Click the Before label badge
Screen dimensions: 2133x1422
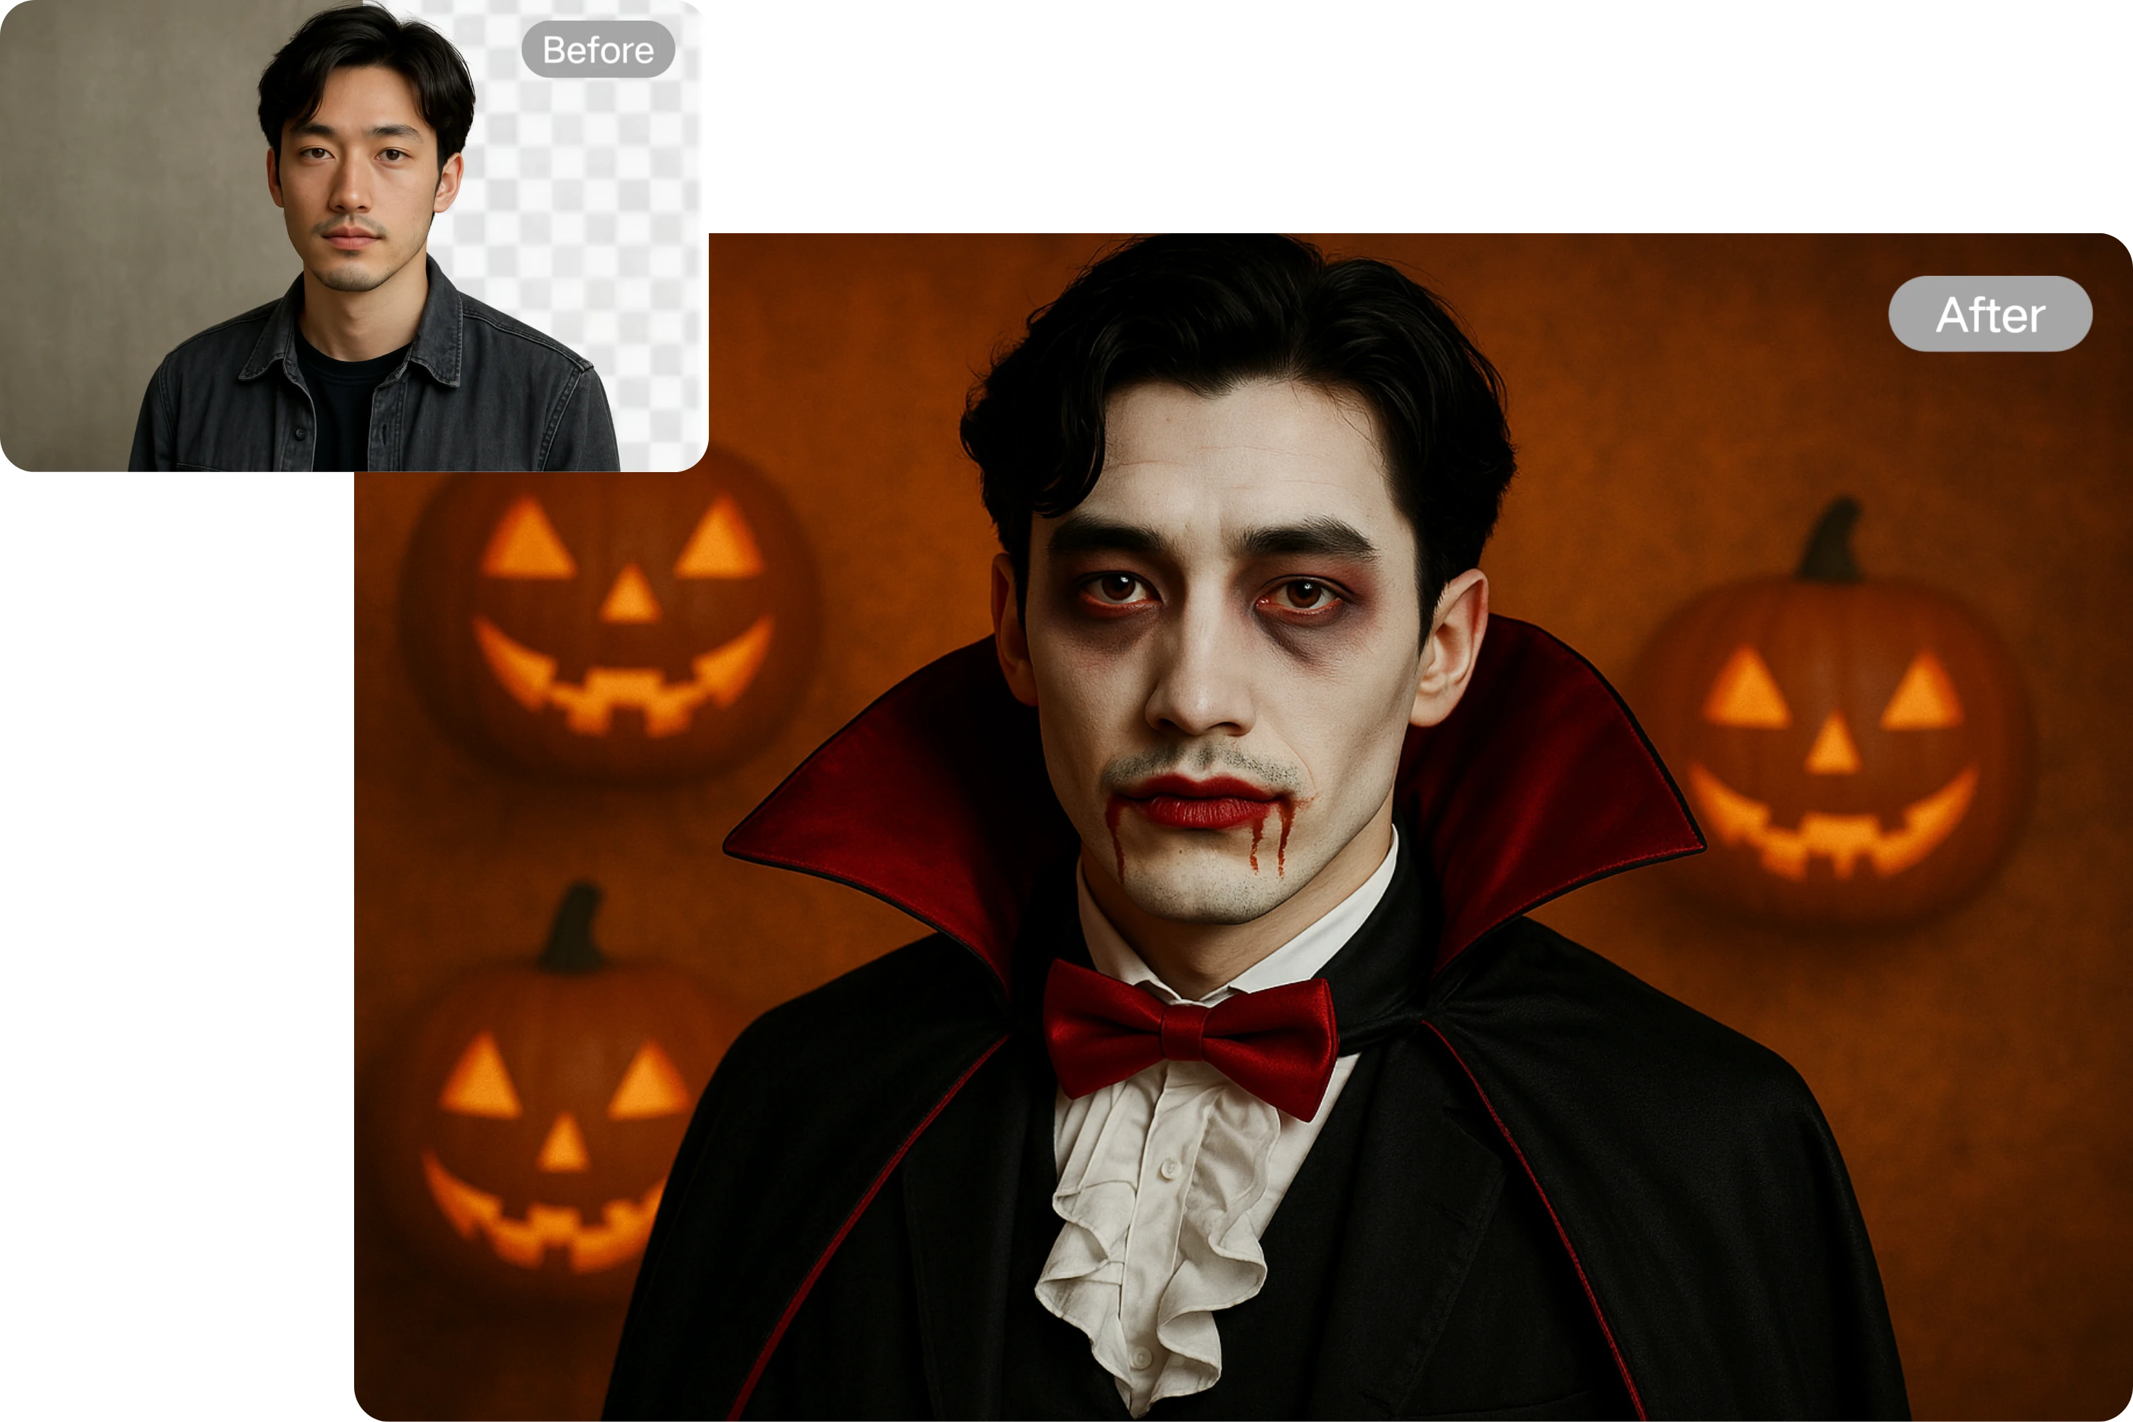pos(598,50)
